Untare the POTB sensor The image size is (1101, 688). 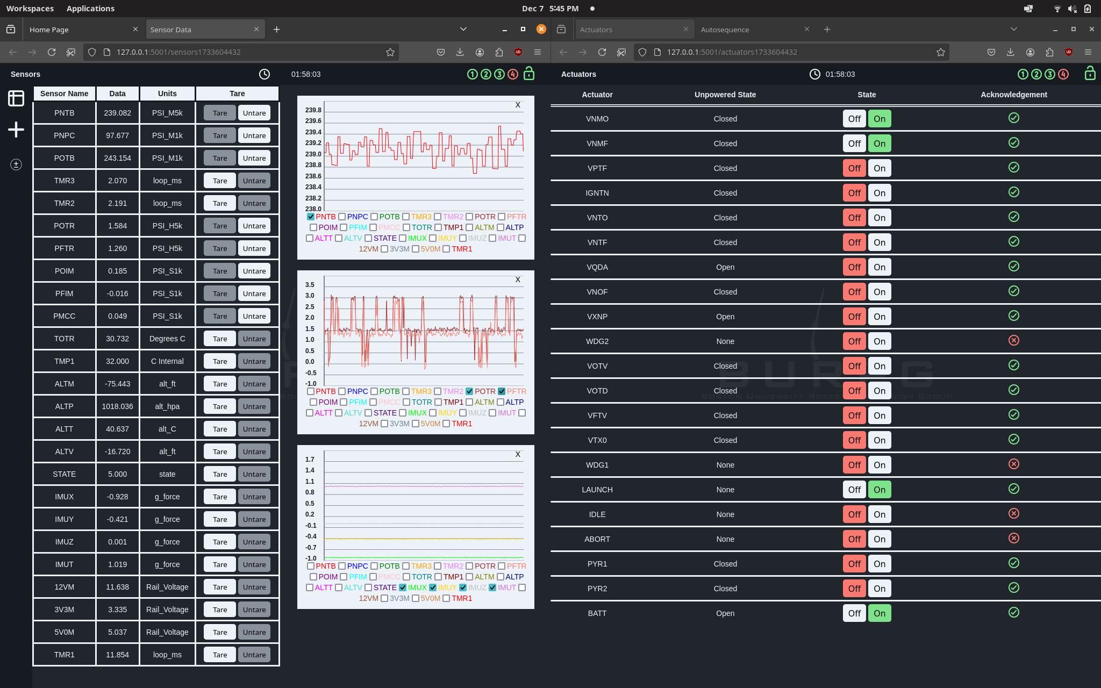pyautogui.click(x=254, y=158)
